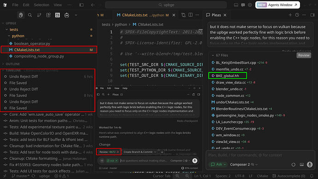Viewport: 318px width, 179px height.
Task: Open the robot agent icon in activity bar
Action: tap(66, 15)
